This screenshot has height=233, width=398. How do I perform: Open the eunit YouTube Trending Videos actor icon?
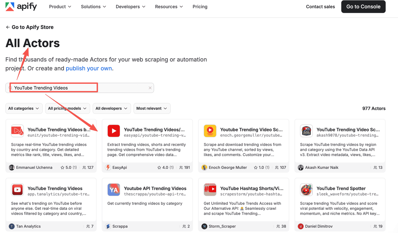(x=17, y=131)
